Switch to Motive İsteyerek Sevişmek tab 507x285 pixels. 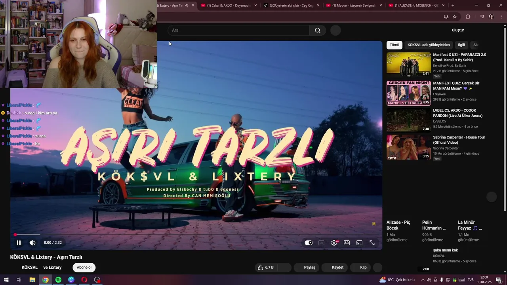click(x=353, y=6)
